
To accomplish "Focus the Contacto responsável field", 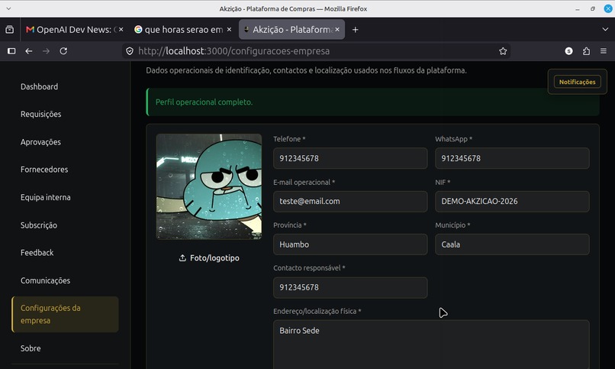I will pyautogui.click(x=350, y=287).
